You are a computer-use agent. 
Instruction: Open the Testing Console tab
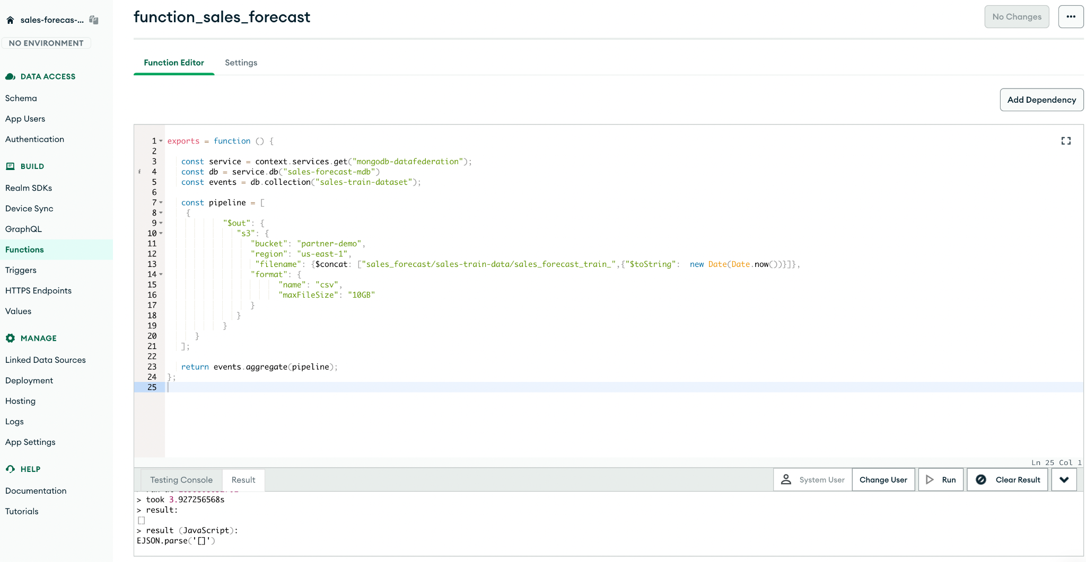[181, 480]
